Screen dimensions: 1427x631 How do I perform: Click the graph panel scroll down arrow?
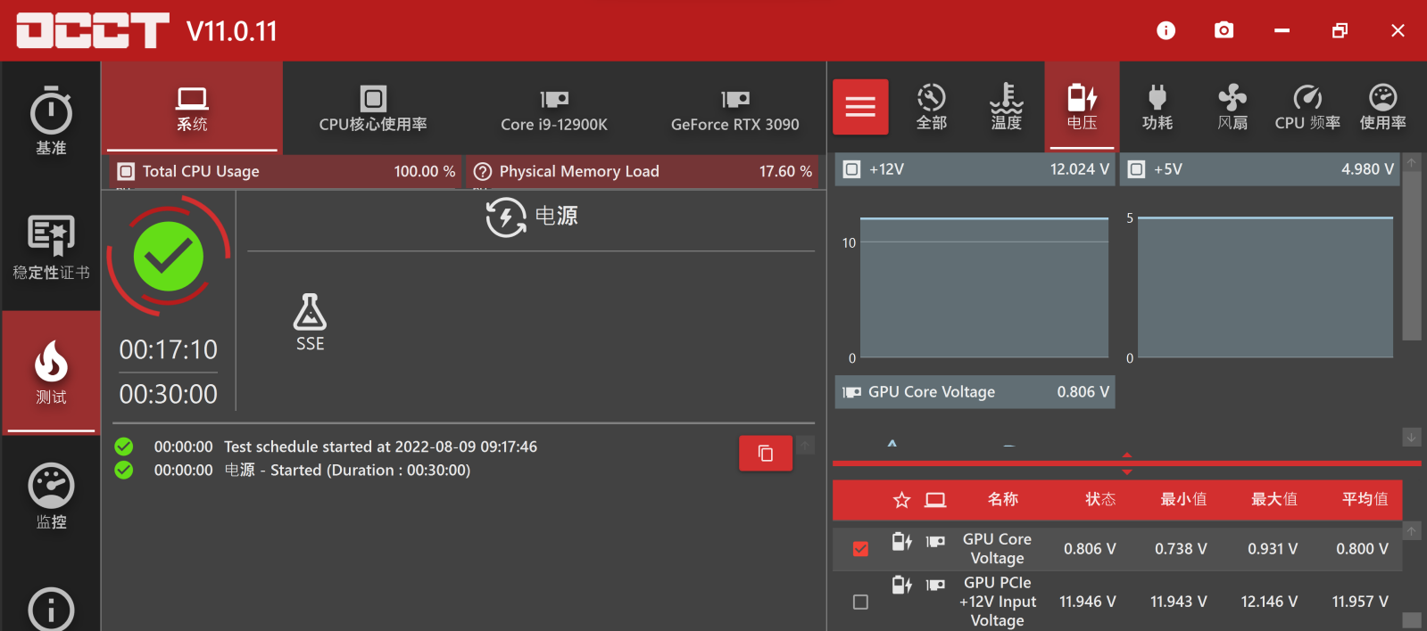[x=1411, y=437]
